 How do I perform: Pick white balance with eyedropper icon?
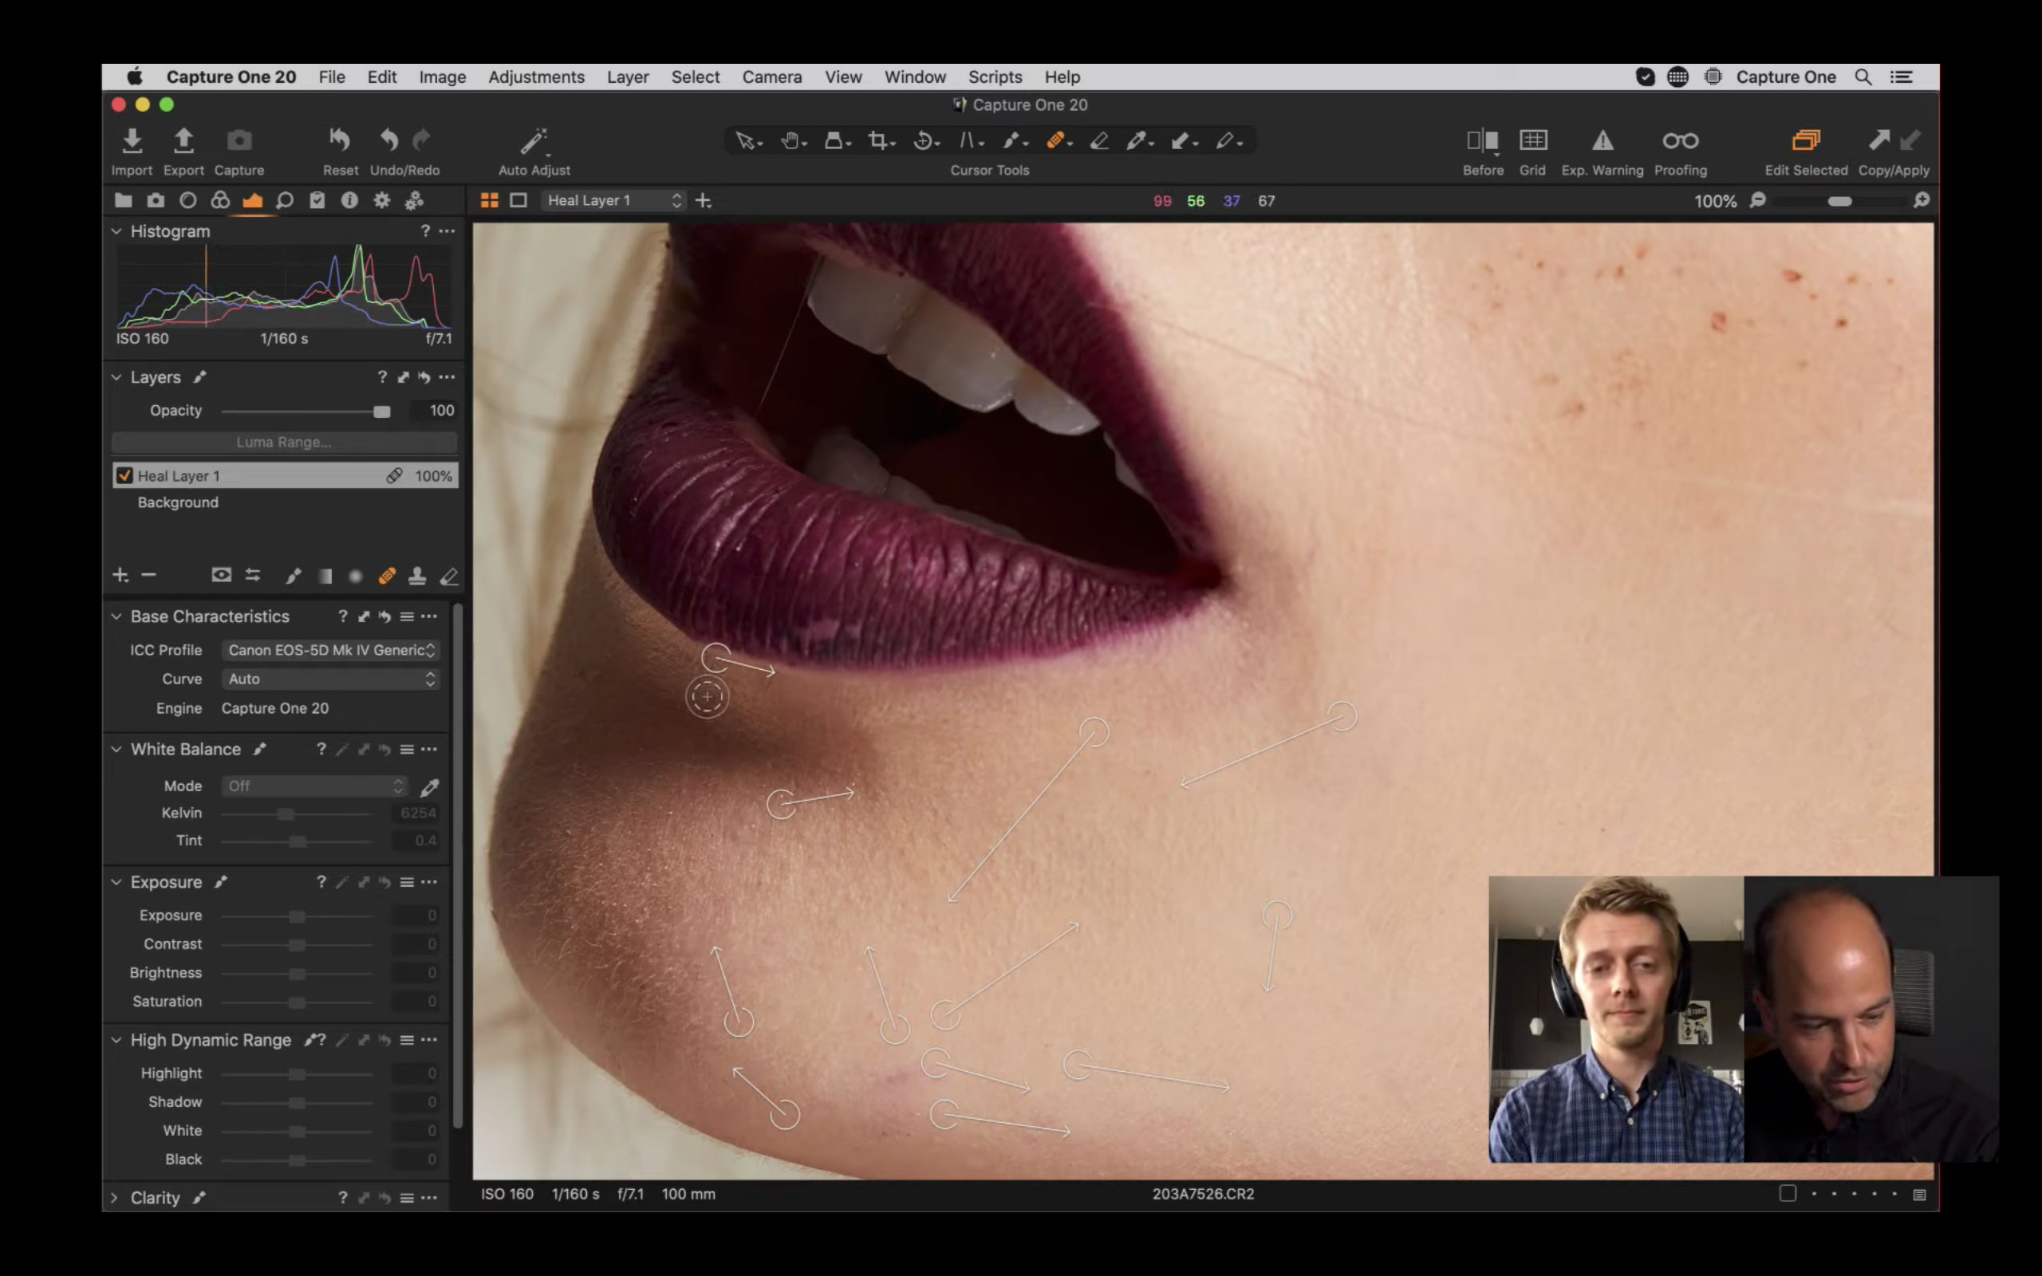tap(429, 786)
